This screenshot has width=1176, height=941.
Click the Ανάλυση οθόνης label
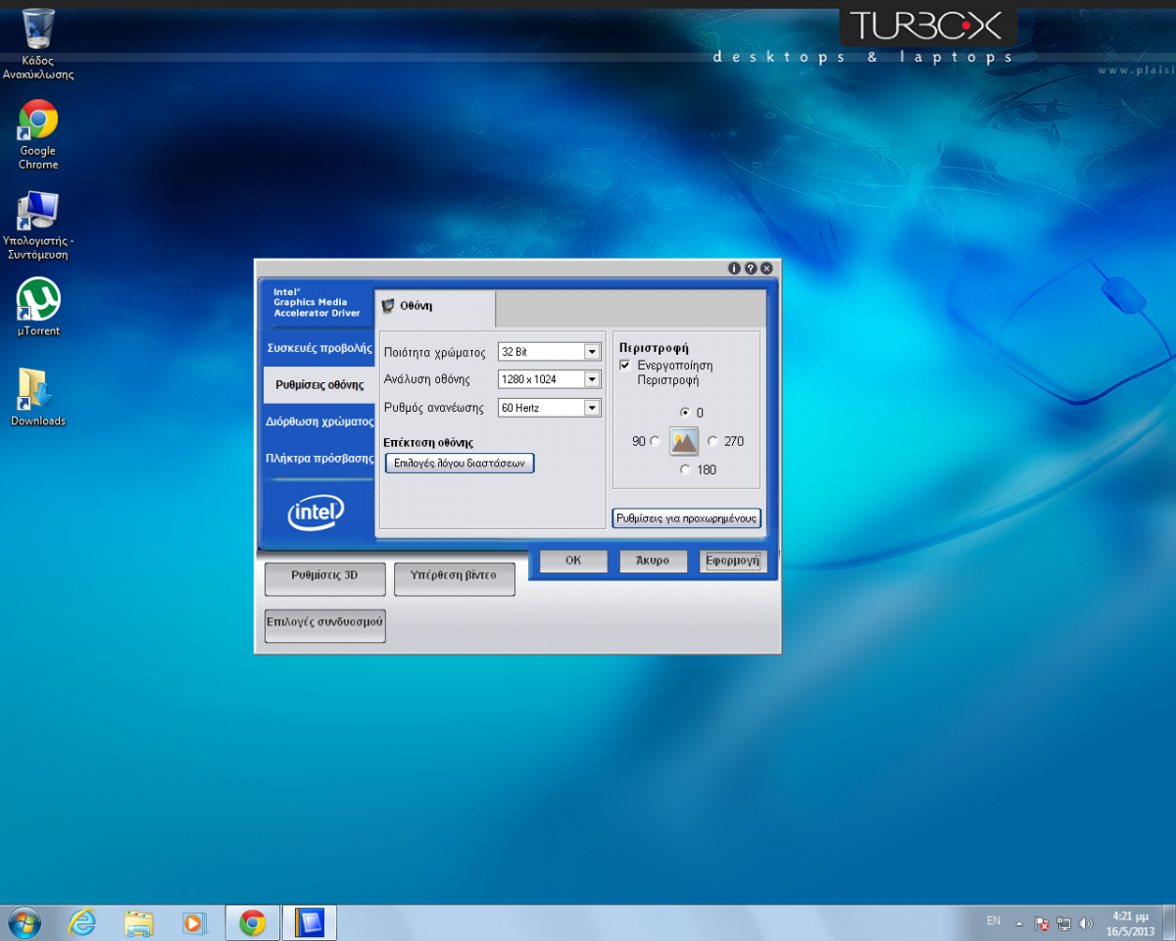(x=427, y=379)
